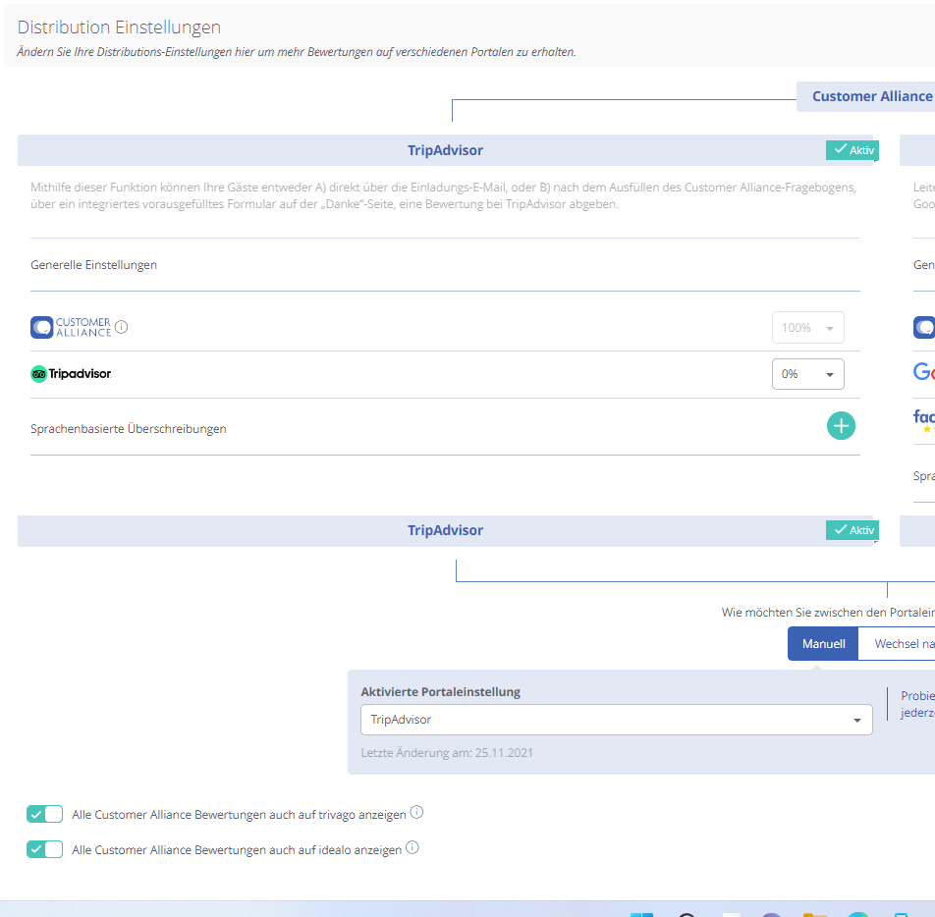Click the Aktiv badge on the upper TripAdvisor header
Image resolution: width=935 pixels, height=917 pixels.
[x=852, y=150]
